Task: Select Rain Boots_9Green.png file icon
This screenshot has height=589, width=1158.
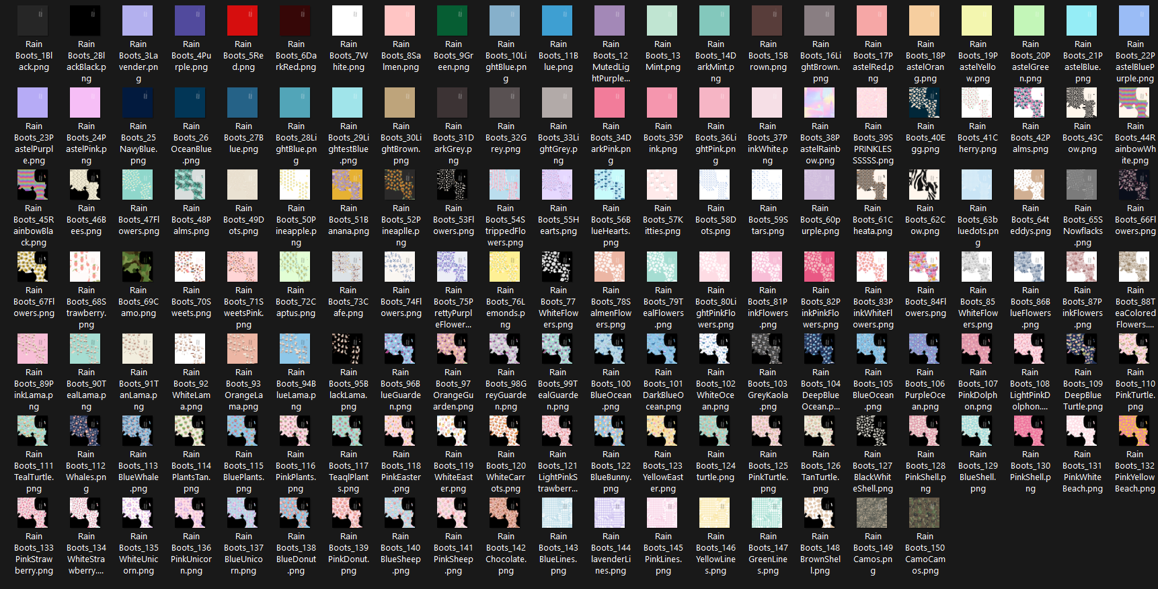Action: click(x=453, y=21)
